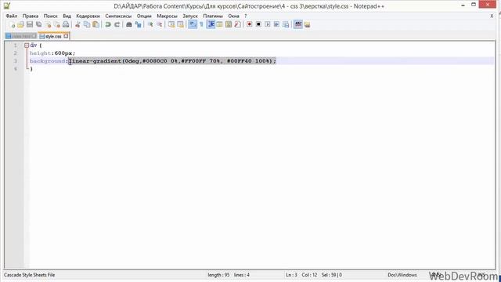Click the closing brace on line 4
Viewport: 501px width, 282px height.
tap(31, 69)
